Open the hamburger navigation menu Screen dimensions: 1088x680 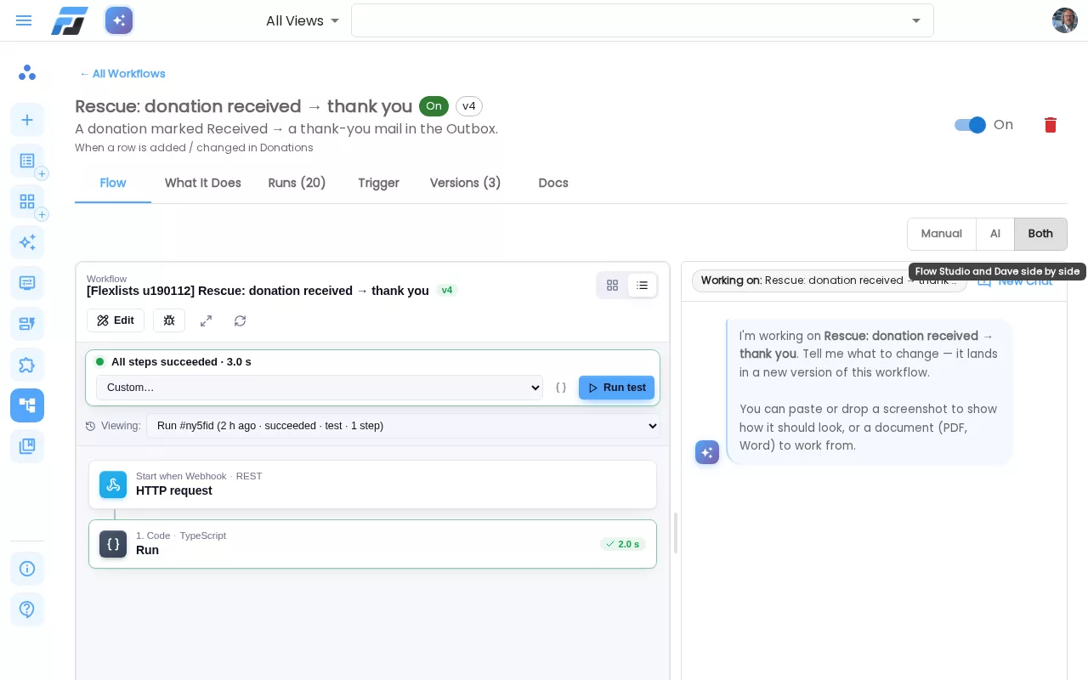click(x=24, y=20)
